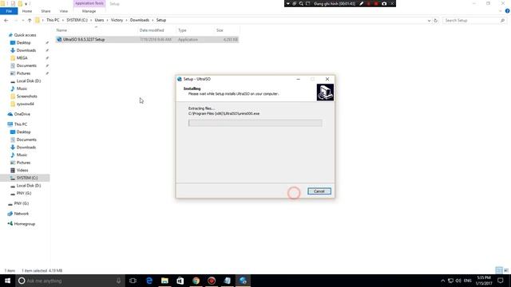Image resolution: width=511 pixels, height=287 pixels.
Task: Select This PC in the navigation pane
Action: [x=21, y=124]
